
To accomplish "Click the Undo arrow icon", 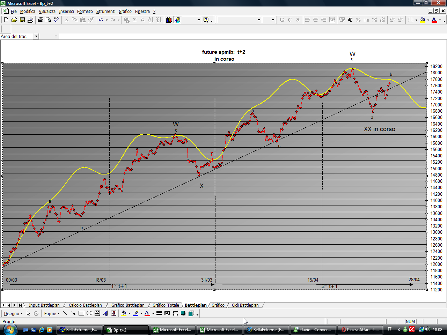I will (101, 20).
